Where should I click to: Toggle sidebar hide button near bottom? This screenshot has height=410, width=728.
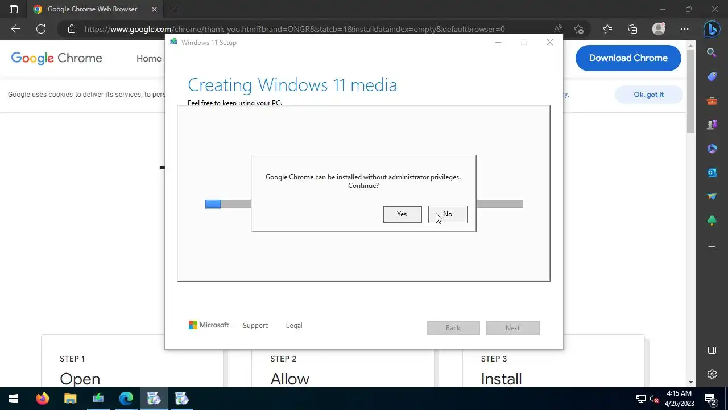[712, 350]
